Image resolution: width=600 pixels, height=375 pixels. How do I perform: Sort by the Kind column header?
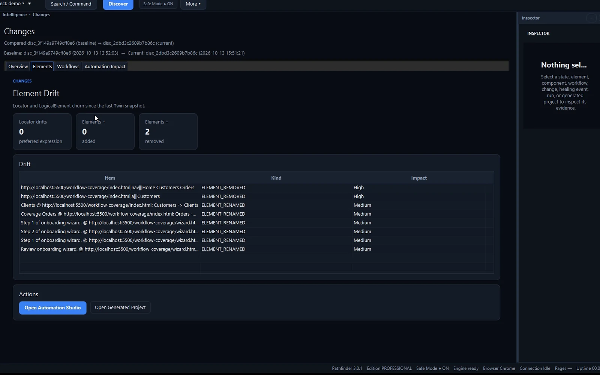point(276,178)
